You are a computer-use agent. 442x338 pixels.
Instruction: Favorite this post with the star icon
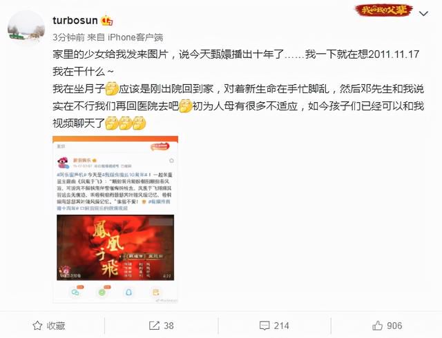[37, 326]
